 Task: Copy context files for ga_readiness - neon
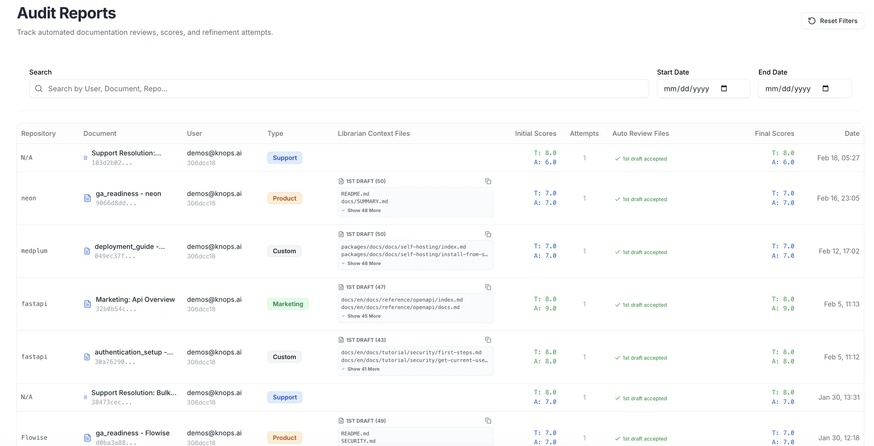(x=488, y=181)
